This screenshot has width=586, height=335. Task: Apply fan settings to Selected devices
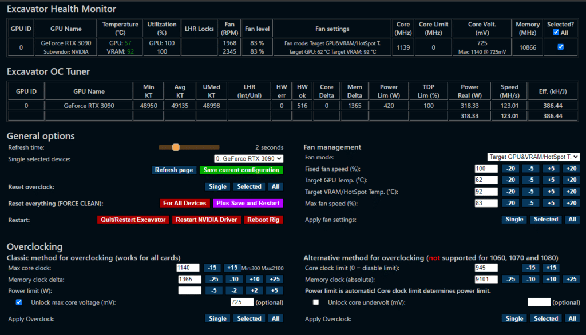click(x=545, y=219)
